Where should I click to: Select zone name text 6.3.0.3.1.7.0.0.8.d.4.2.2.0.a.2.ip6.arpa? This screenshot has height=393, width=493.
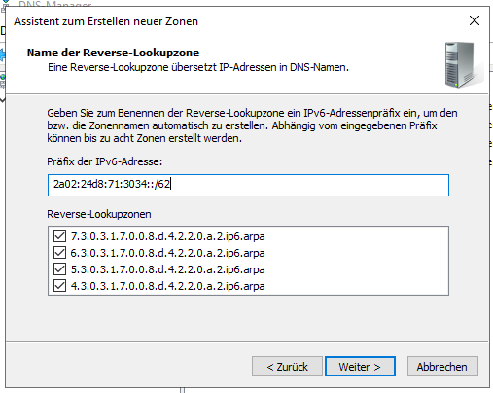(167, 253)
